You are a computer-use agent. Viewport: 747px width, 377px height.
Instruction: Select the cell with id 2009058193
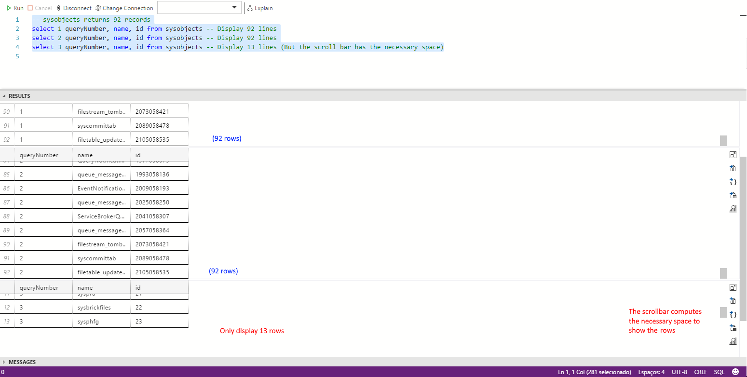(159, 188)
